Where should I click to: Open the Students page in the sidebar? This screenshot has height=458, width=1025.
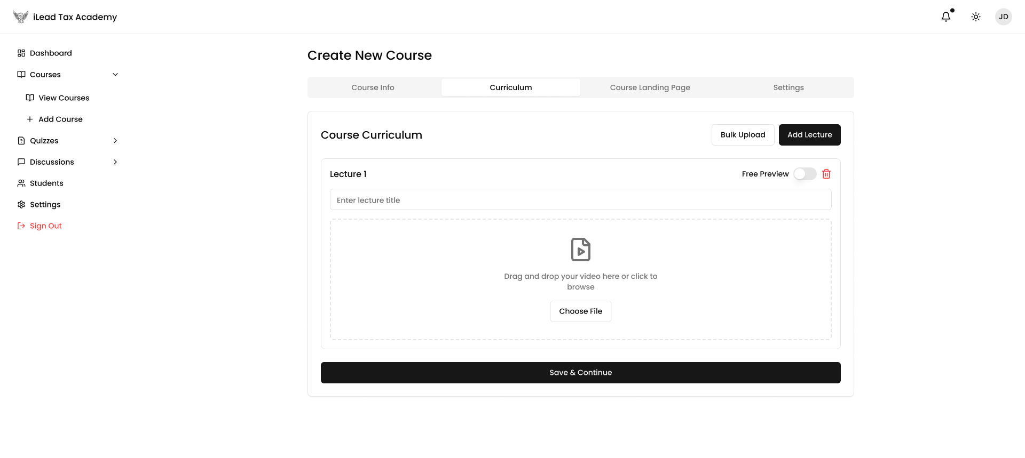[x=46, y=183]
